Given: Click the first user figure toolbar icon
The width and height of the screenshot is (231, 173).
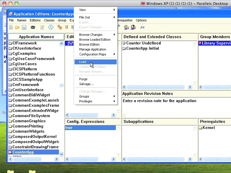Looking at the screenshot, I should (126, 27).
